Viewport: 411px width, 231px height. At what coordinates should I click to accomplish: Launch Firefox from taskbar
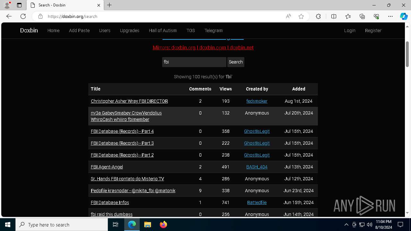coord(163,225)
